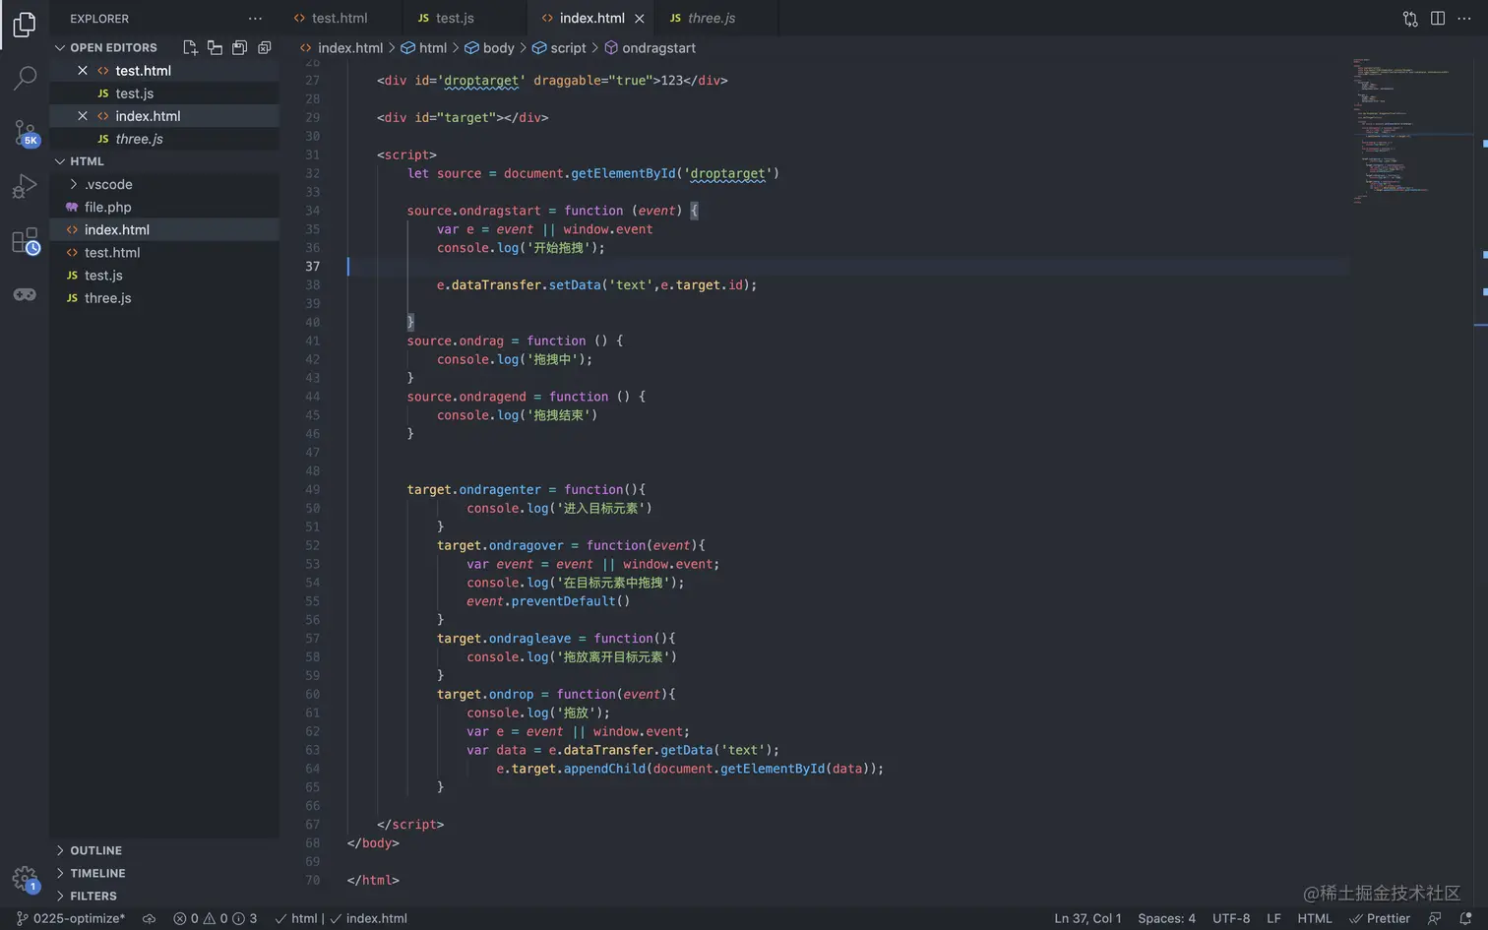
Task: Select the index.html editor tab
Action: (592, 19)
